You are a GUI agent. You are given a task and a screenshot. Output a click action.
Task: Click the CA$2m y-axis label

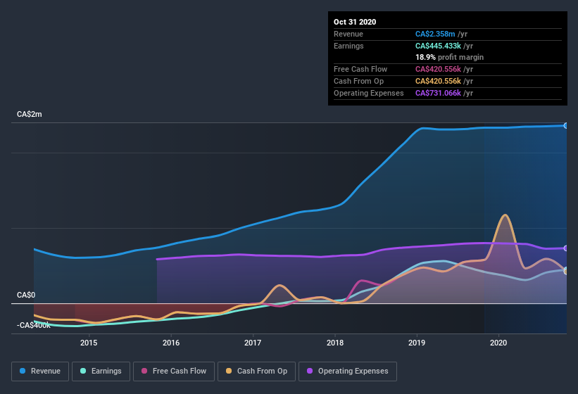click(x=30, y=114)
